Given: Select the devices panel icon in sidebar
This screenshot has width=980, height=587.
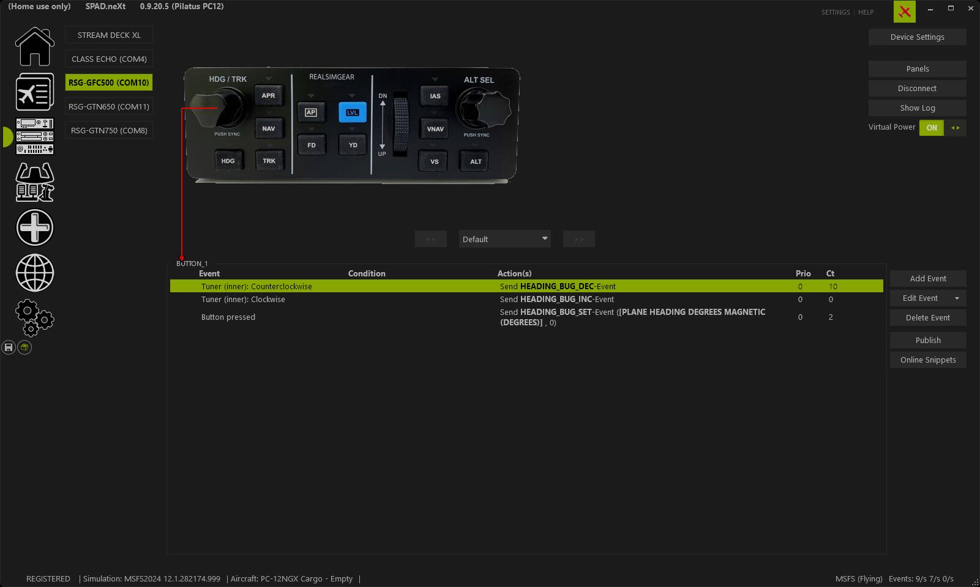Looking at the screenshot, I should [x=35, y=137].
